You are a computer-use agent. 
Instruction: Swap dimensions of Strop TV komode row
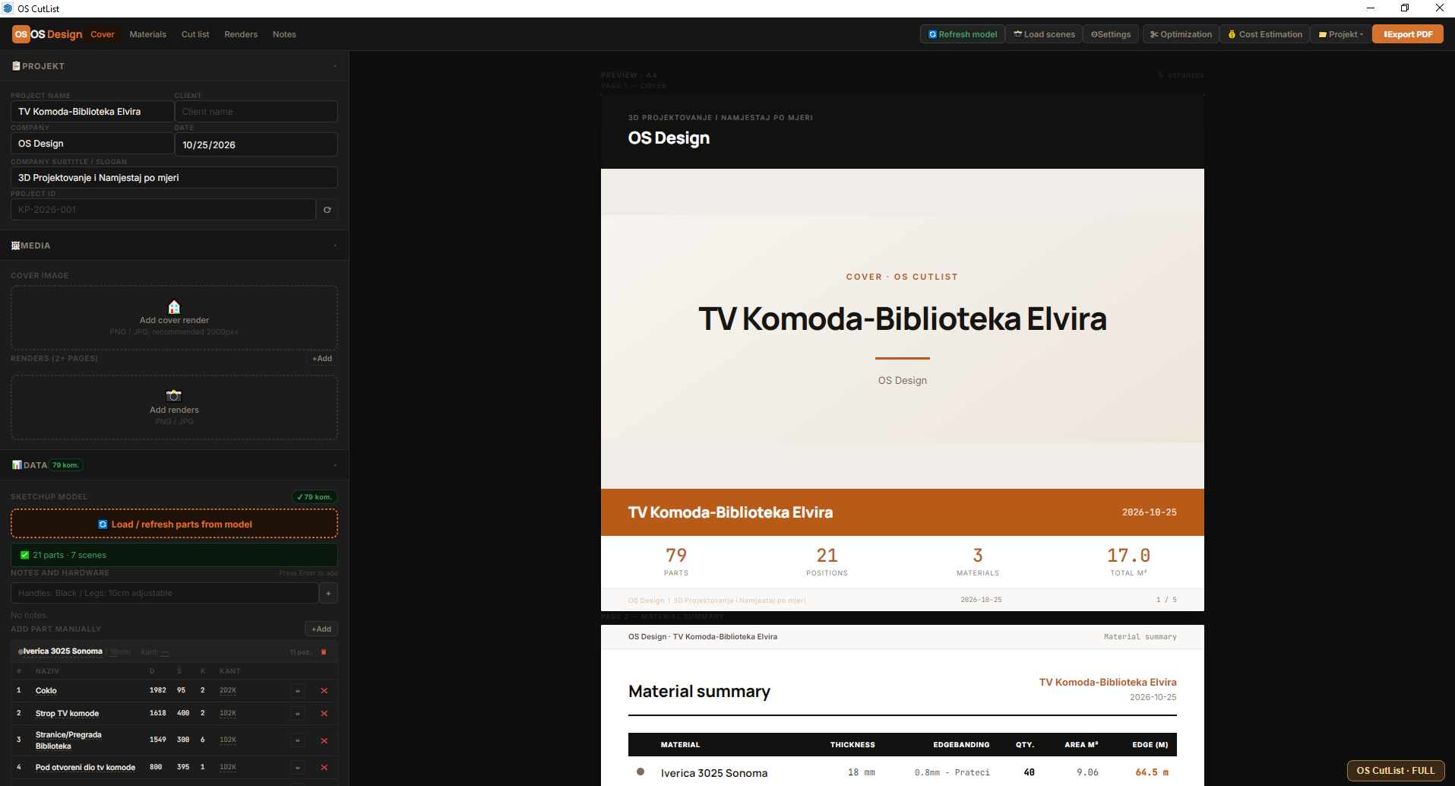tap(298, 714)
